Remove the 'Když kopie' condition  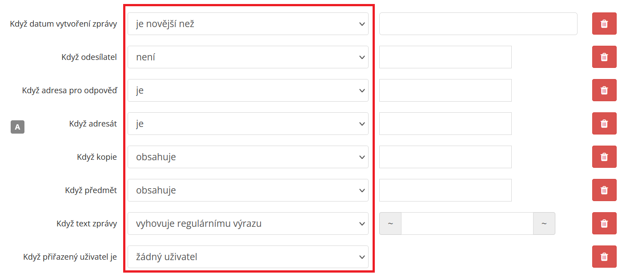point(604,157)
